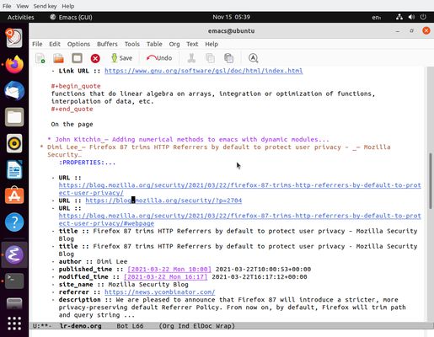Image resolution: width=434 pixels, height=337 pixels.
Task: Launch Firefox from the dock
Action: pos(14,65)
